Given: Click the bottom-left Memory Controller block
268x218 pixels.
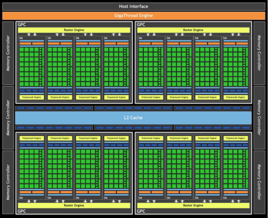Looking at the screenshot, I should click(8, 182).
